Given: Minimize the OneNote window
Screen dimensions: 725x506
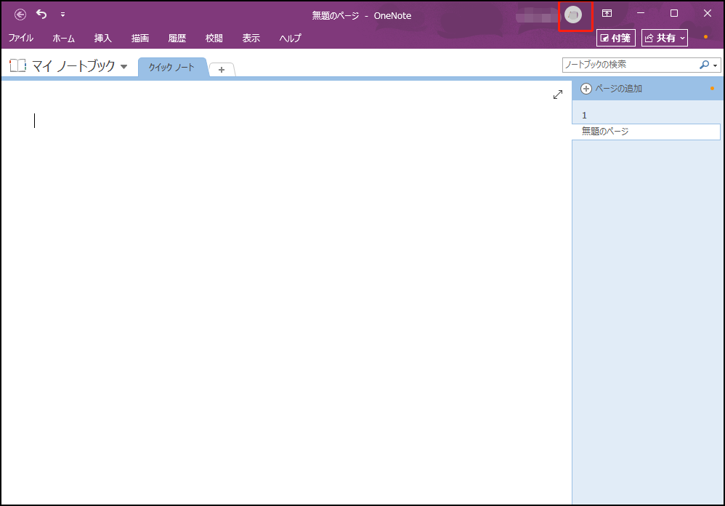Looking at the screenshot, I should (641, 13).
